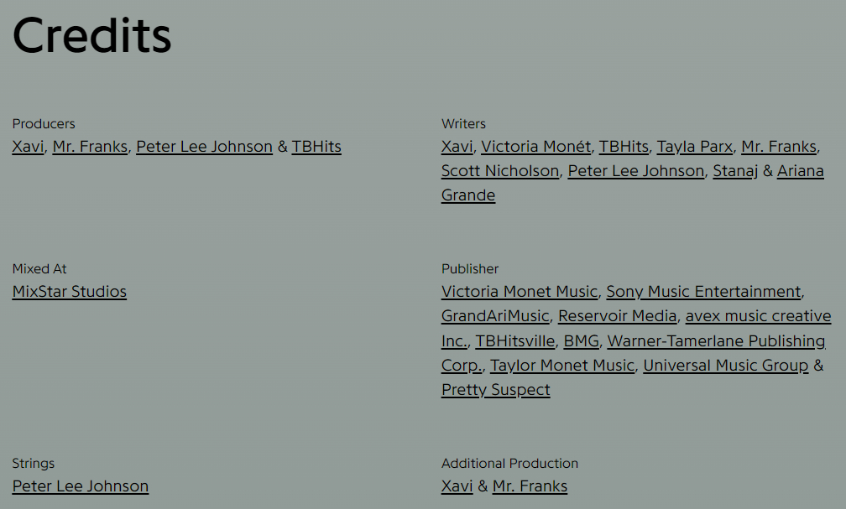
Task: Open Peter Lee Johnson producer link
Action: (204, 147)
